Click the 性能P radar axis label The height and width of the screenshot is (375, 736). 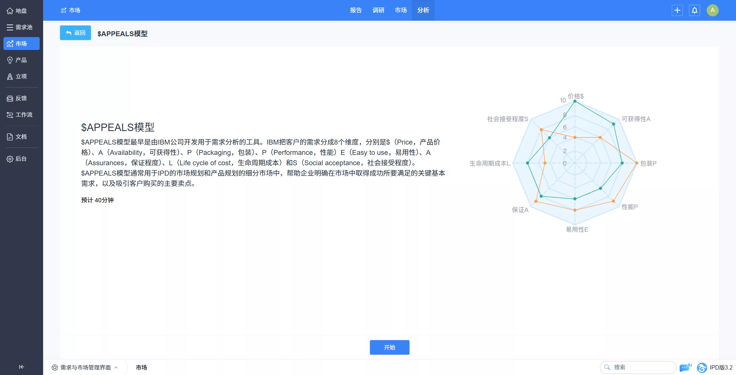pos(630,207)
